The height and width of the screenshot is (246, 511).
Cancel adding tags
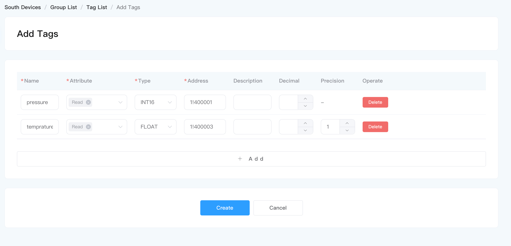click(278, 208)
